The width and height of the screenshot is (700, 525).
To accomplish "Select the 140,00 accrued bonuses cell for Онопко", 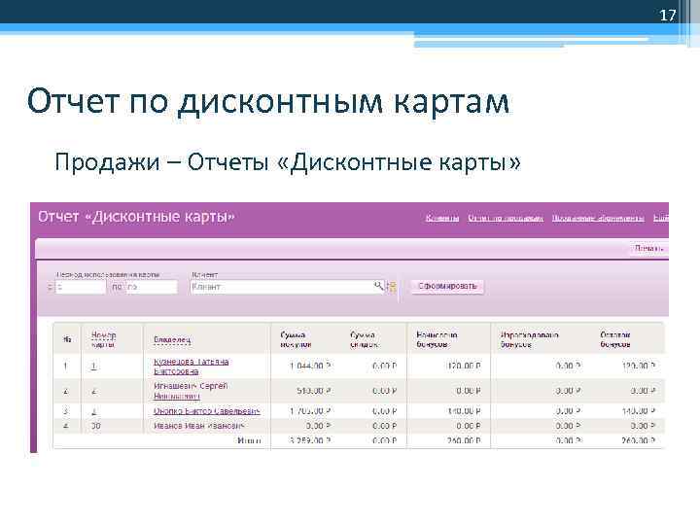I will [x=465, y=410].
